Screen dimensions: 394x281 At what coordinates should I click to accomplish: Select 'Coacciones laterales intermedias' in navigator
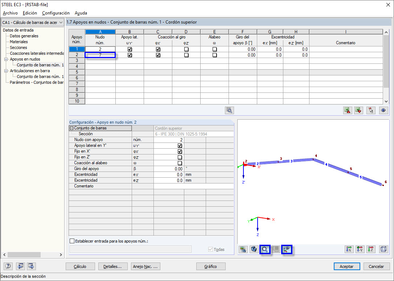(x=37, y=53)
